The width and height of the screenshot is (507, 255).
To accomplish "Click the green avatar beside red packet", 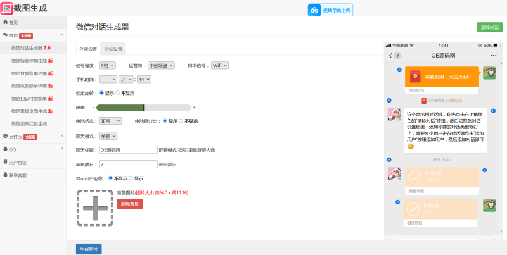I will click(489, 73).
